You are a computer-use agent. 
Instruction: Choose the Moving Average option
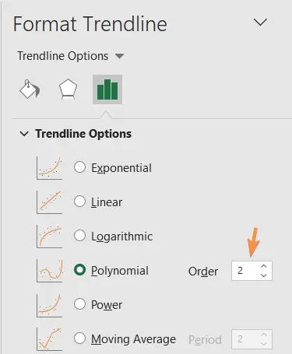point(79,338)
